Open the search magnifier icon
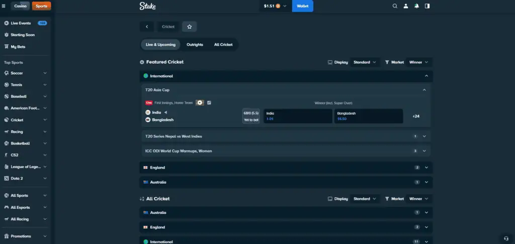515x244 pixels. point(395,6)
